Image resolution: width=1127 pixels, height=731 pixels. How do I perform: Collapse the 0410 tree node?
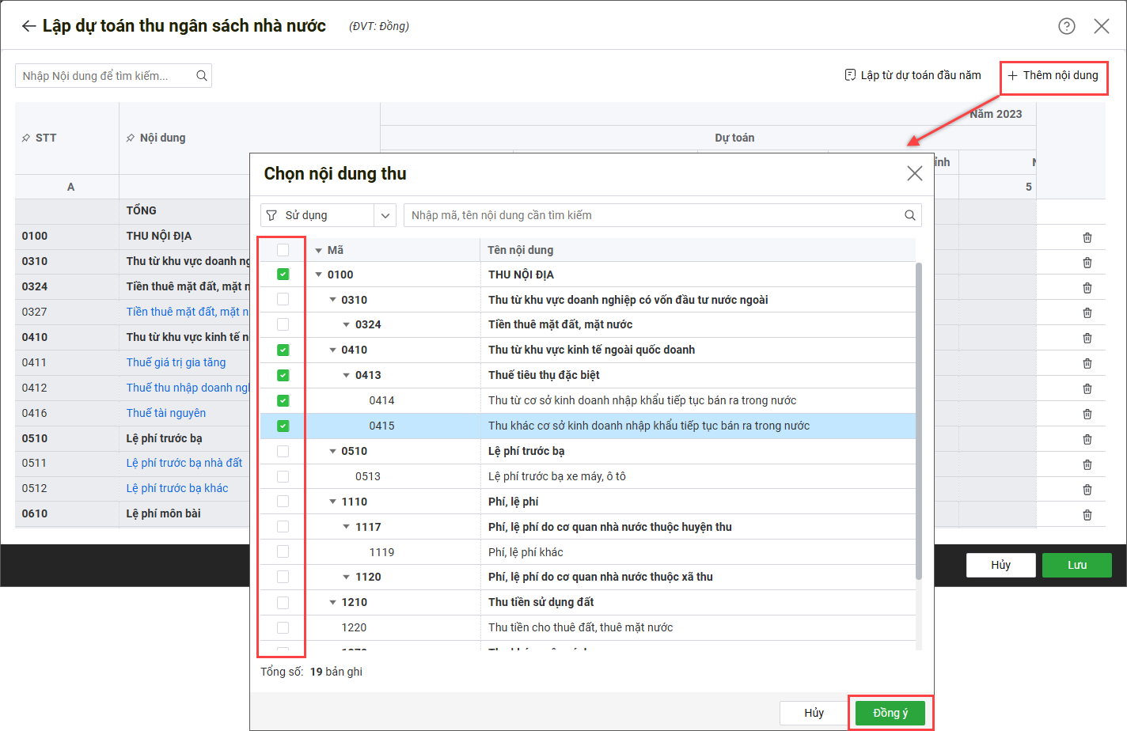click(333, 350)
